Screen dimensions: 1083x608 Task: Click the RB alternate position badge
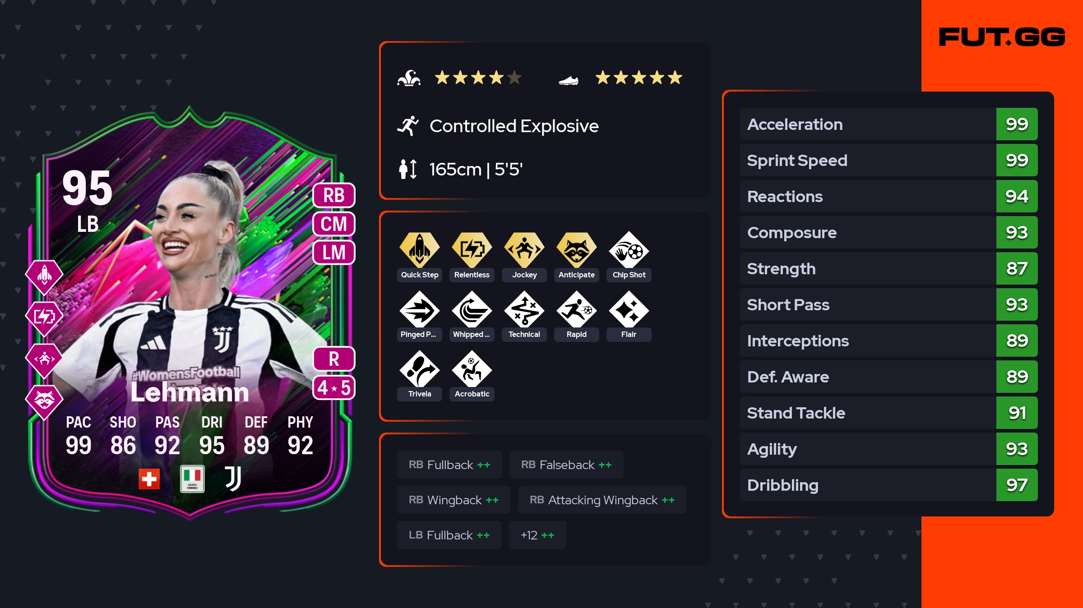pyautogui.click(x=334, y=195)
